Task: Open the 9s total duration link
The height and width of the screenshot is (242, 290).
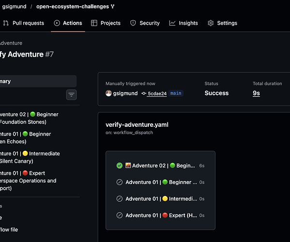Action: (256, 93)
